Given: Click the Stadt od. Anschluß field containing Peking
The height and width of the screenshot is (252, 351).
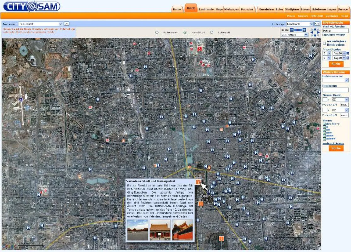Looking at the screenshot, I should coord(336,31).
